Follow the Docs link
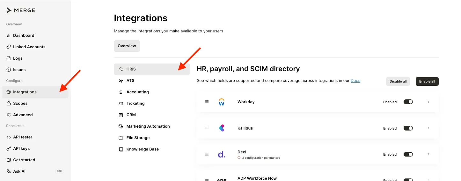The width and height of the screenshot is (461, 181). pos(355,81)
